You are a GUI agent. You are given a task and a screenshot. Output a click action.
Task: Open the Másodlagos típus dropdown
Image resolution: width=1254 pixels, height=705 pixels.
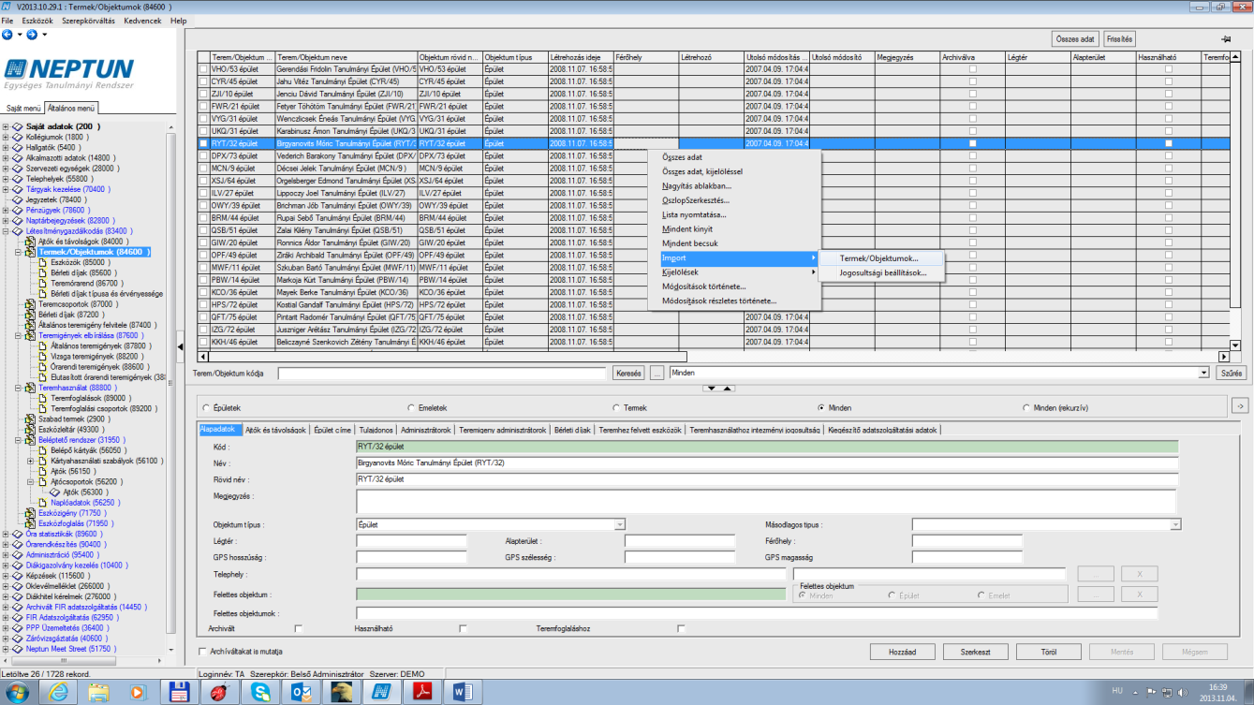[1175, 525]
